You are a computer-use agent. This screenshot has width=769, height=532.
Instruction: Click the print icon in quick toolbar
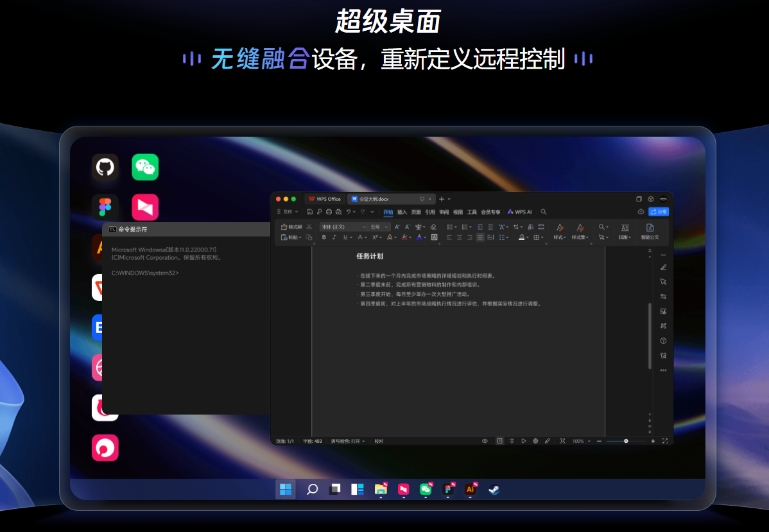click(x=329, y=212)
